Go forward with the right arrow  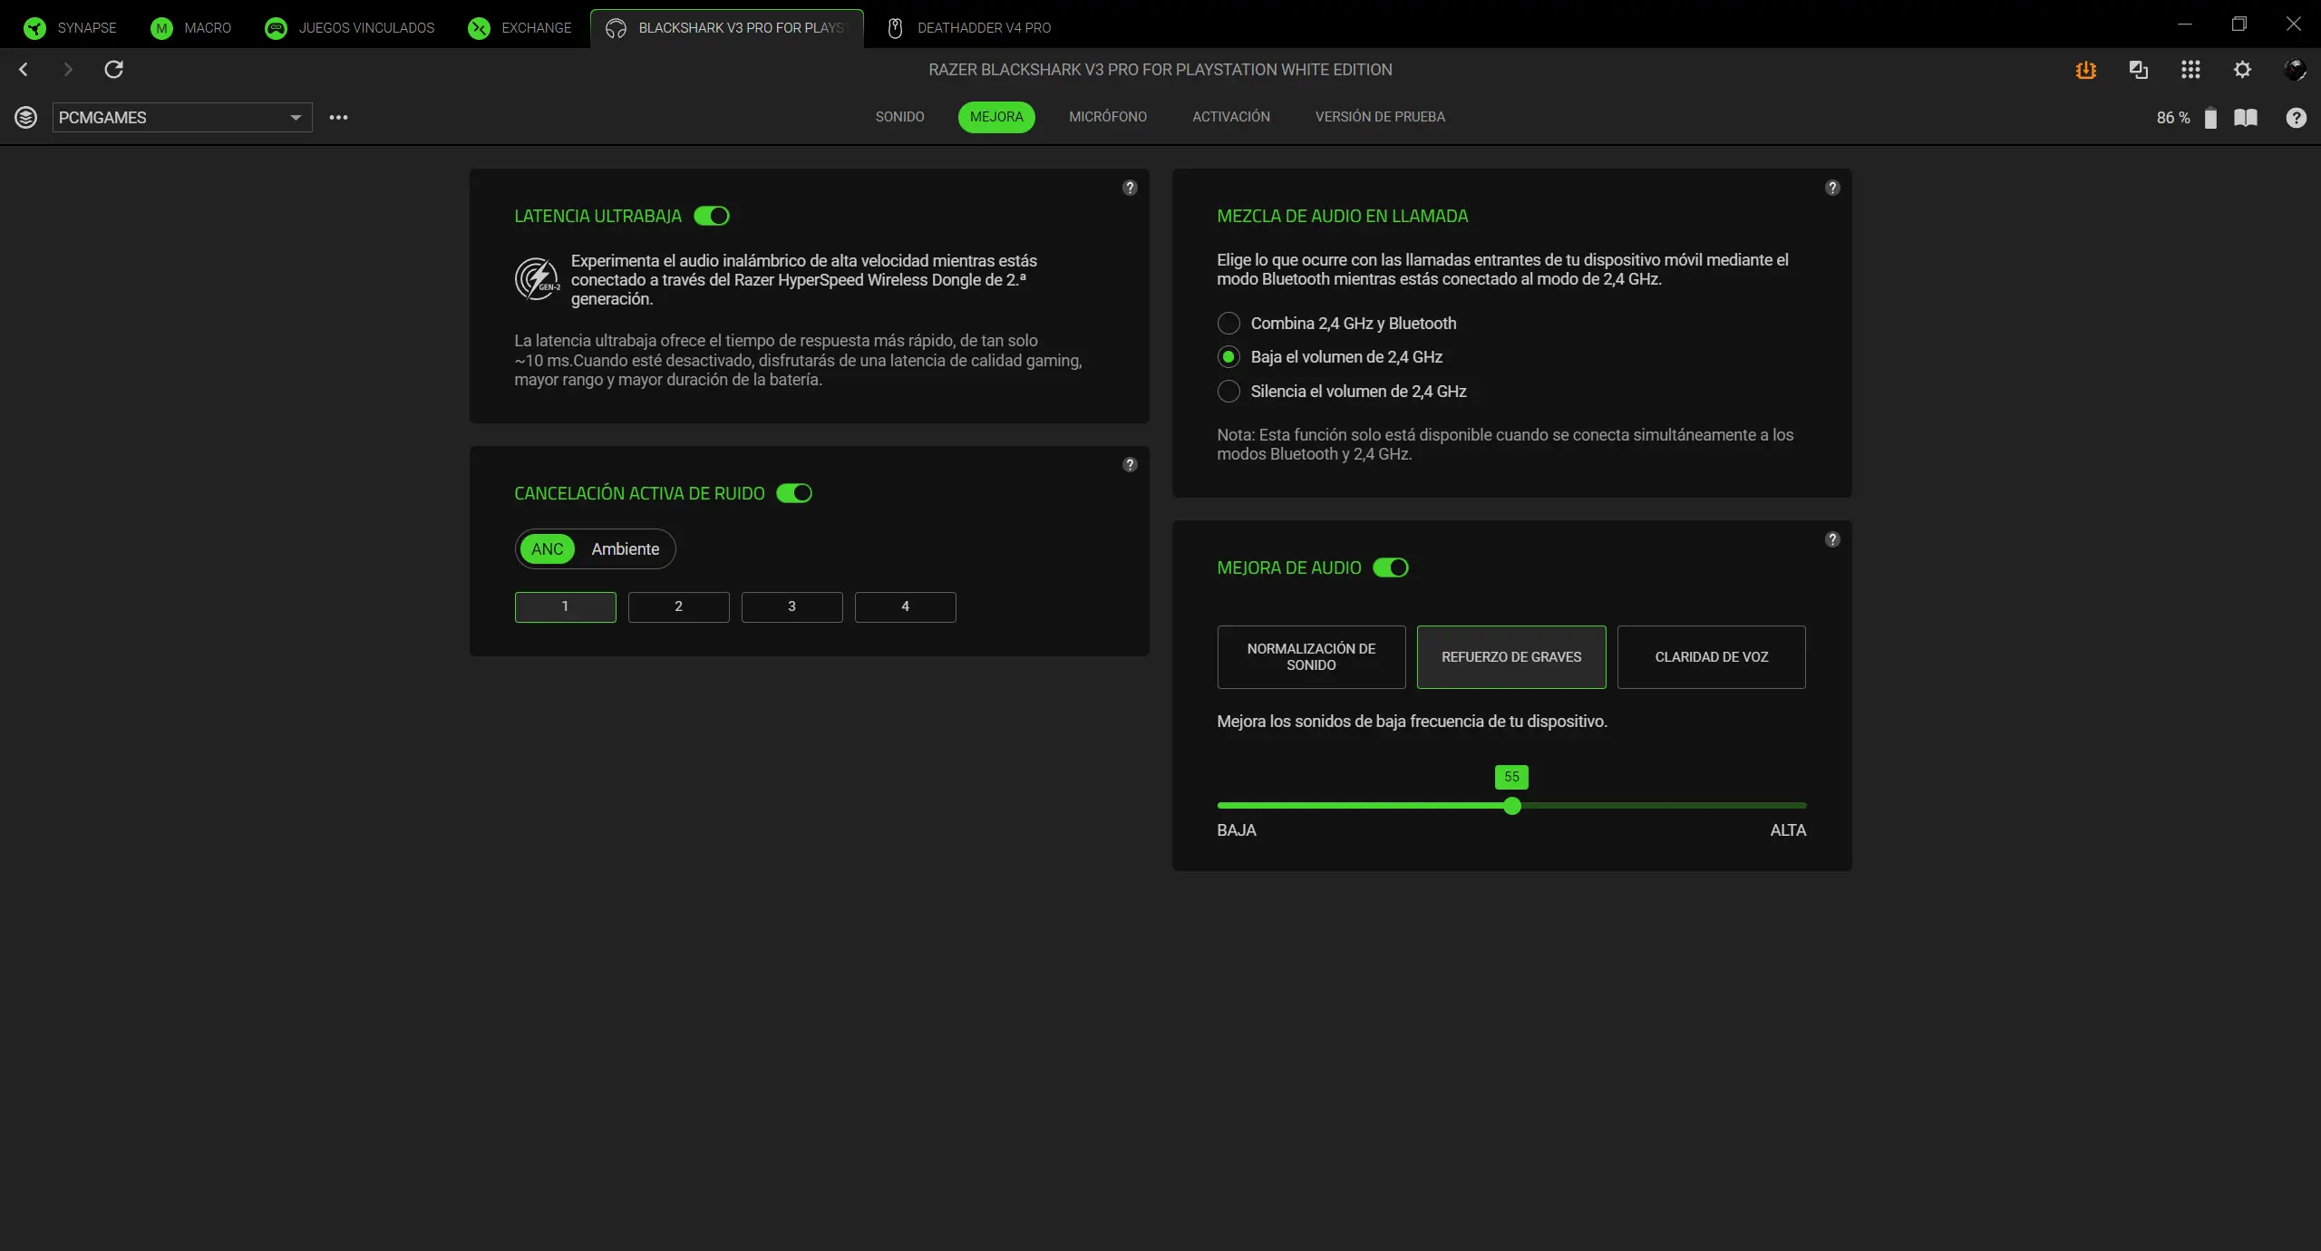pos(68,69)
